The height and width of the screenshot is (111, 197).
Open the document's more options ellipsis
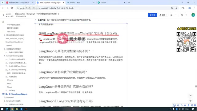click(x=175, y=15)
